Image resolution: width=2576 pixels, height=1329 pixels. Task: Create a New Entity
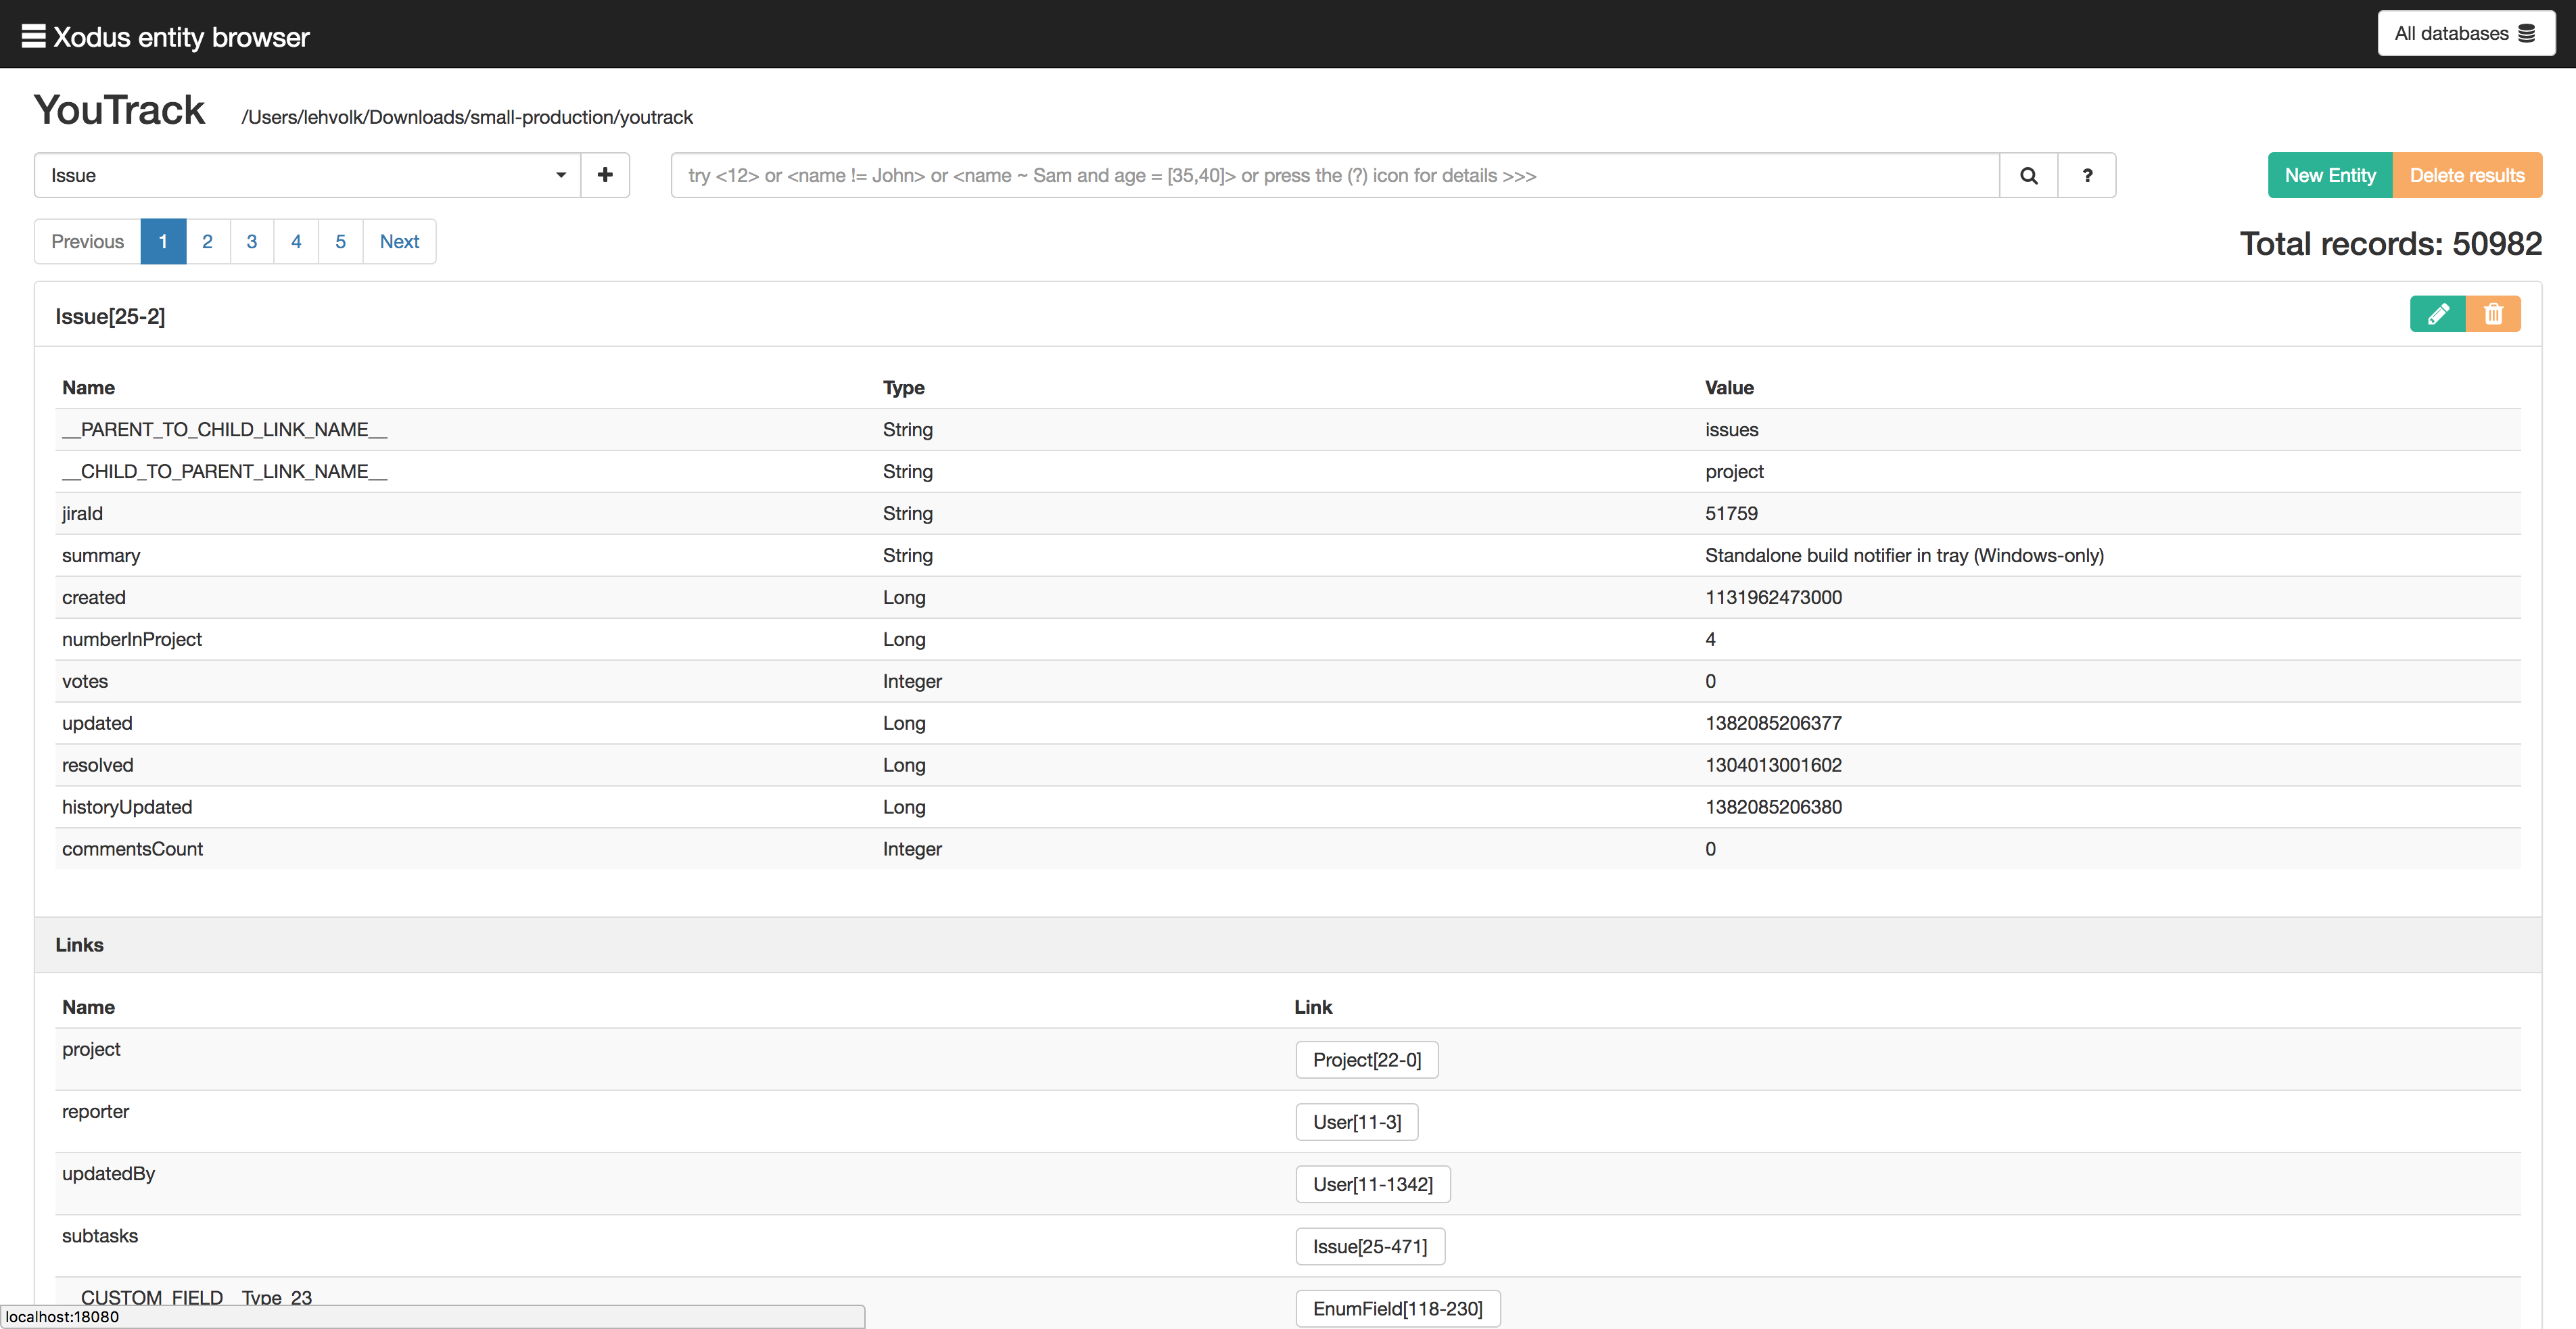pos(2329,175)
